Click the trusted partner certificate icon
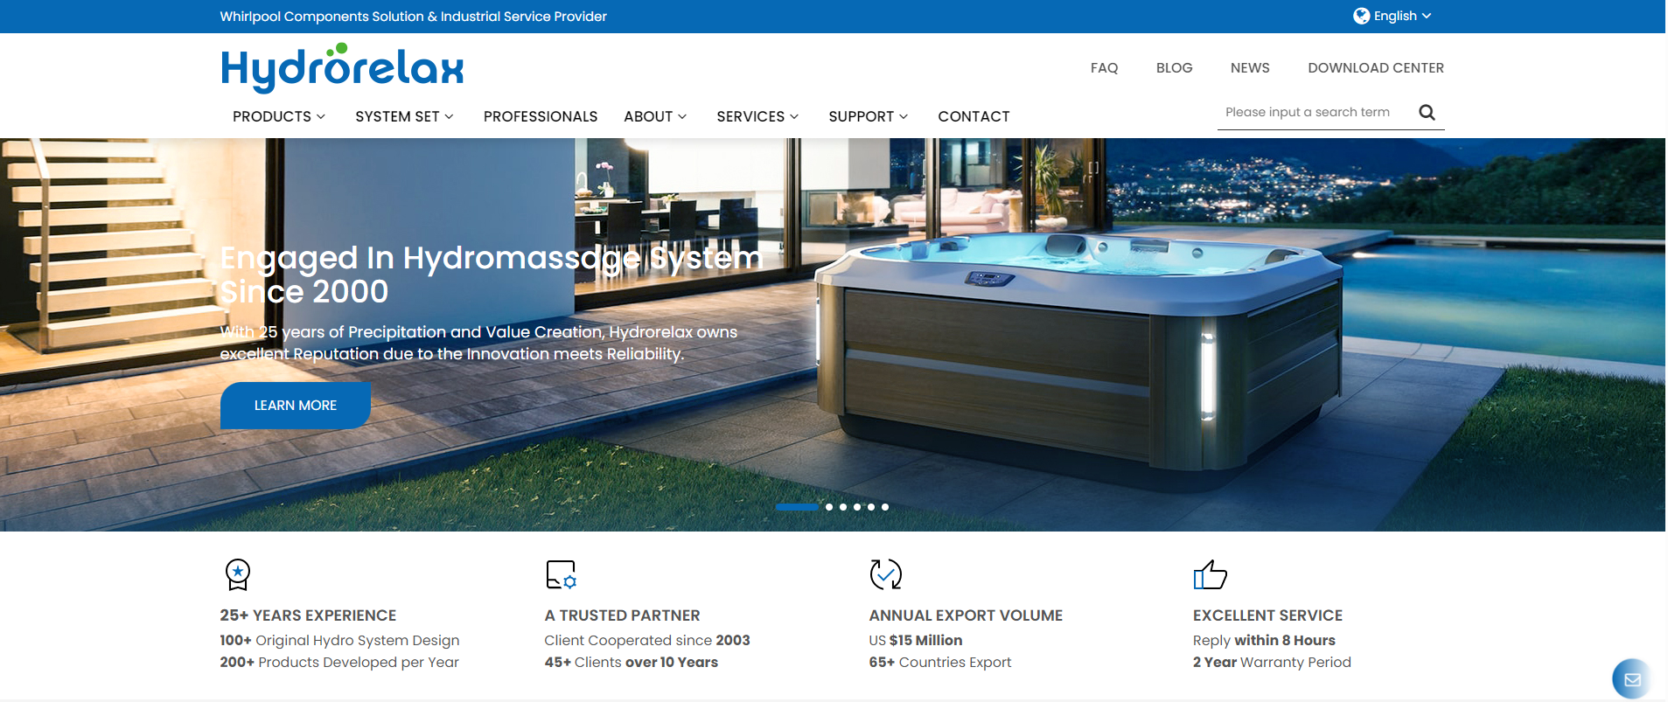Screen dimensions: 1668x702 pyautogui.click(x=561, y=574)
